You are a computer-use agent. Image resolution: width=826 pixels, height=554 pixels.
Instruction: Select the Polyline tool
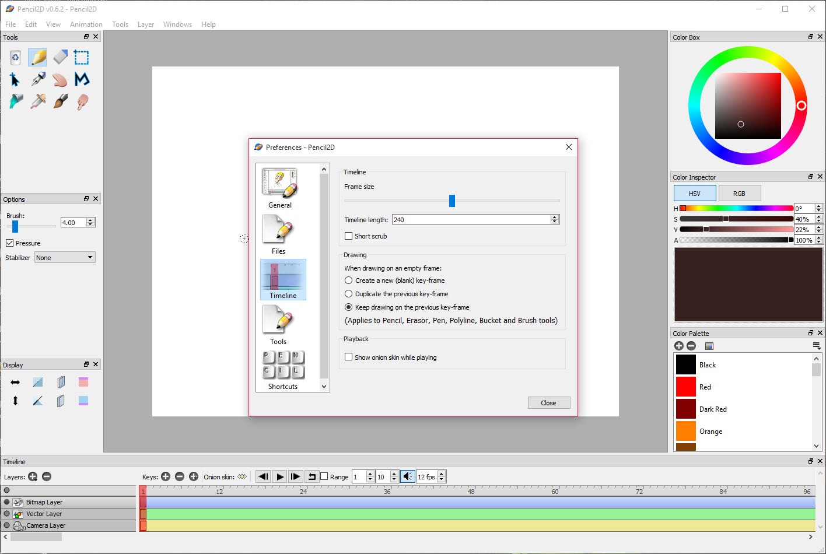tap(82, 79)
